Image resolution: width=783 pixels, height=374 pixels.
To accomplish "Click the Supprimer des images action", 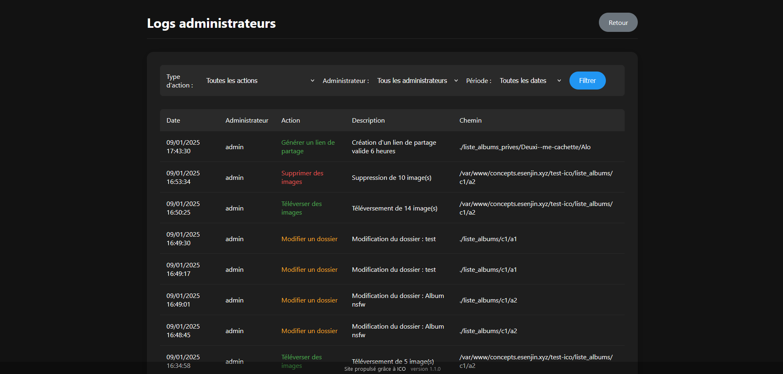I will tap(302, 177).
